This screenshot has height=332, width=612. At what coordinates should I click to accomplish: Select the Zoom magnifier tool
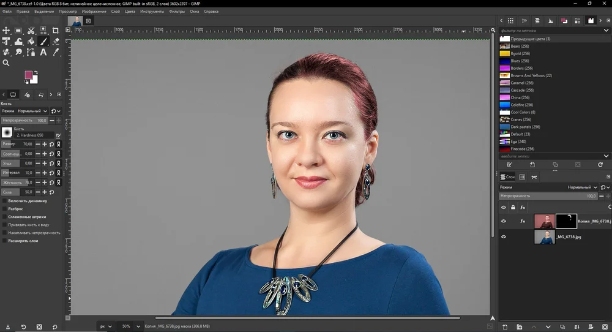(6, 63)
